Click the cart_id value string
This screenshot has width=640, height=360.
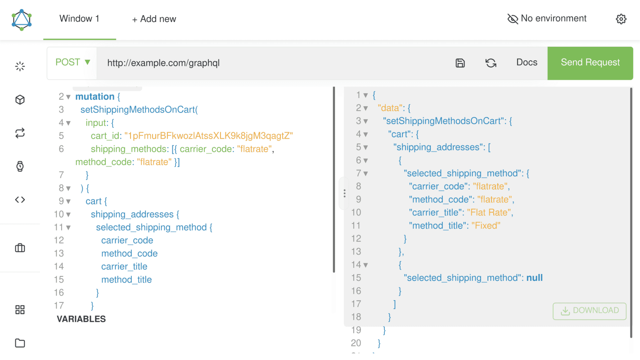pos(209,136)
